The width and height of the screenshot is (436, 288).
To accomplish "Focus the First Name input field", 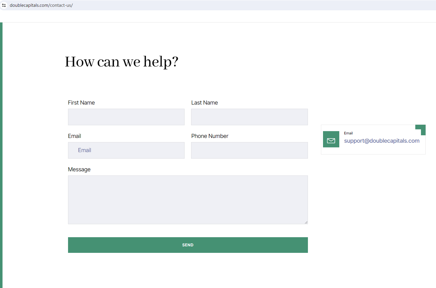I will click(x=126, y=117).
